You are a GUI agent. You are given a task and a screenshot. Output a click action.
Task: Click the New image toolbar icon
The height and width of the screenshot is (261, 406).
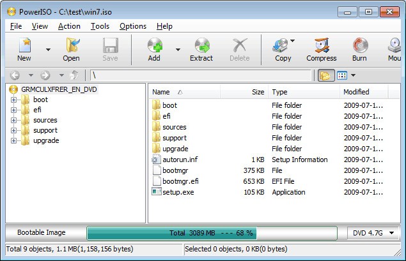pyautogui.click(x=24, y=48)
